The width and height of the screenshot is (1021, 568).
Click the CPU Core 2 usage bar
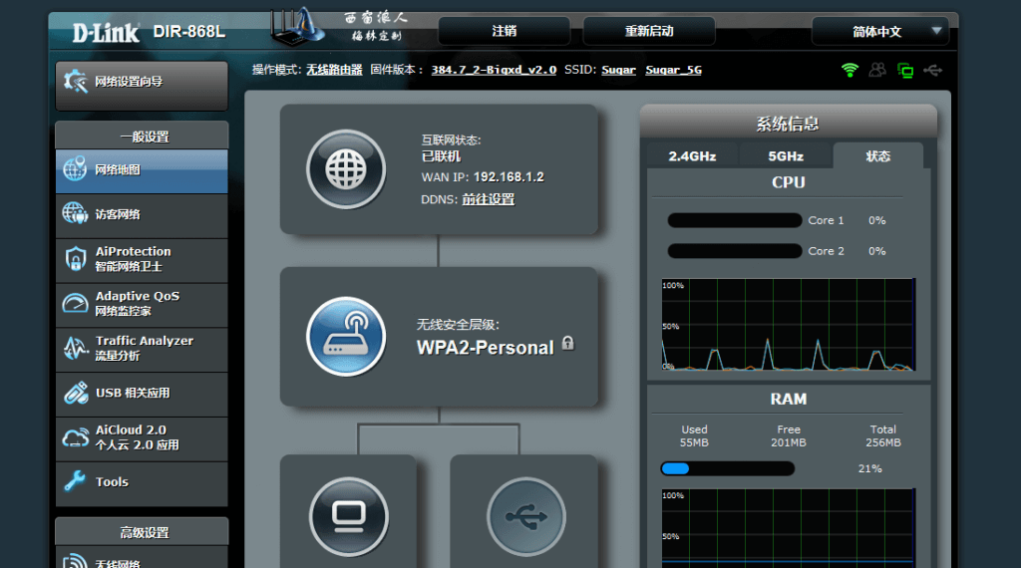click(x=735, y=251)
